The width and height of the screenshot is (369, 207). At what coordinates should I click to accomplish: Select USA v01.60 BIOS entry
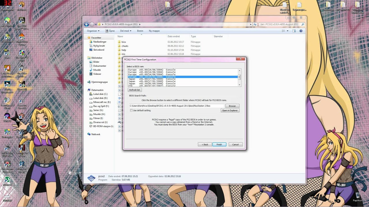tap(183, 86)
